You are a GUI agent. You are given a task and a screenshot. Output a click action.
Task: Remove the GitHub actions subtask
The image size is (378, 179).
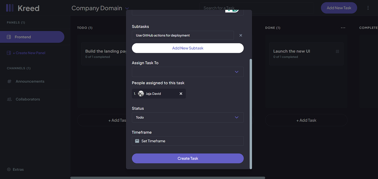241,35
